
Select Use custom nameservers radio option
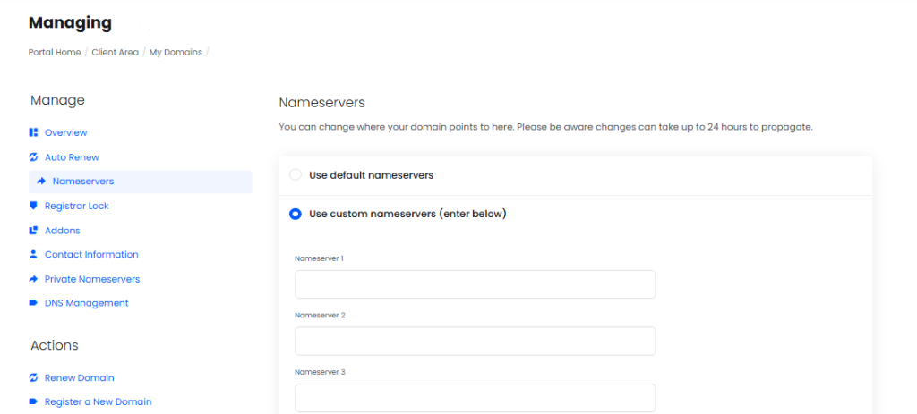click(x=296, y=214)
